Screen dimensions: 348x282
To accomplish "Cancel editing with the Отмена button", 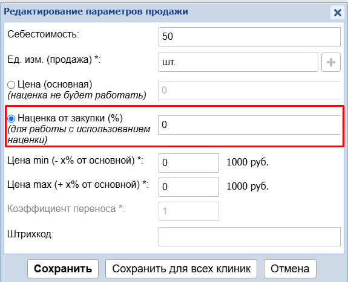I will pyautogui.click(x=290, y=269).
